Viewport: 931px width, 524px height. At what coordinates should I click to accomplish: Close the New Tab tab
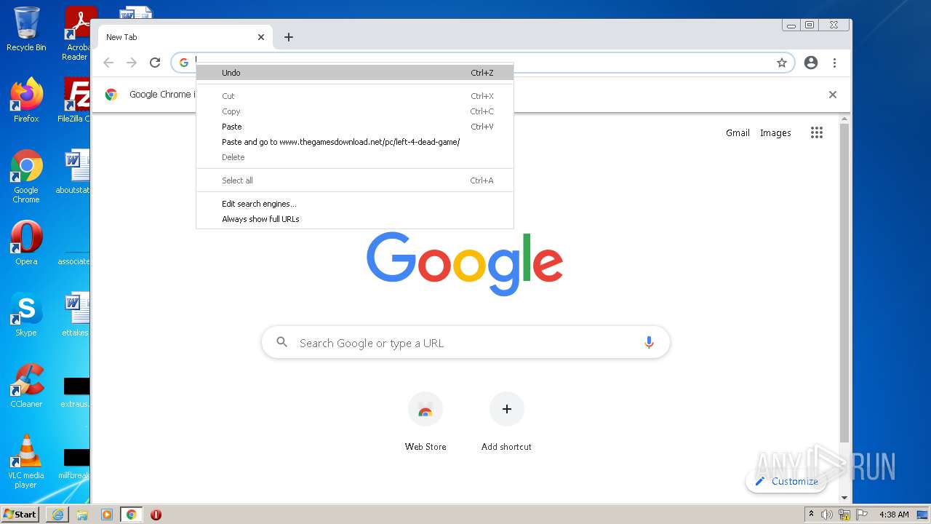pos(261,37)
